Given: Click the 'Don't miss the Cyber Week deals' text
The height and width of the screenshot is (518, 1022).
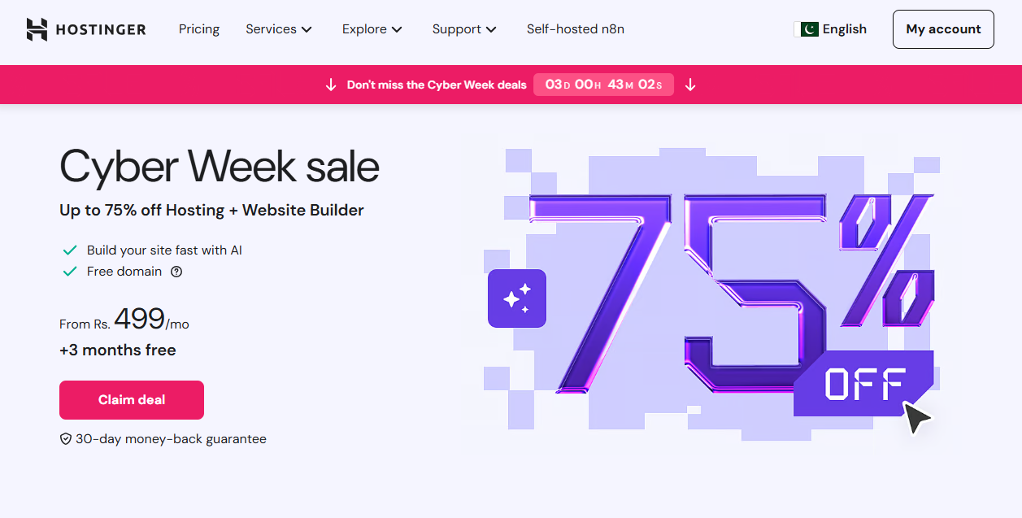Looking at the screenshot, I should pos(437,84).
